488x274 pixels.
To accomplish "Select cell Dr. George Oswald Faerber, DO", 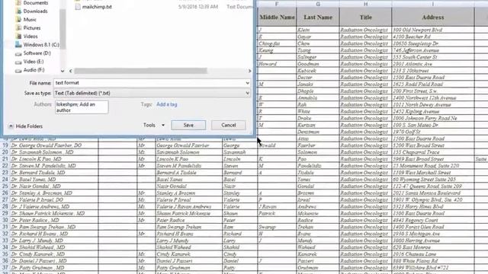I will pos(54,145).
